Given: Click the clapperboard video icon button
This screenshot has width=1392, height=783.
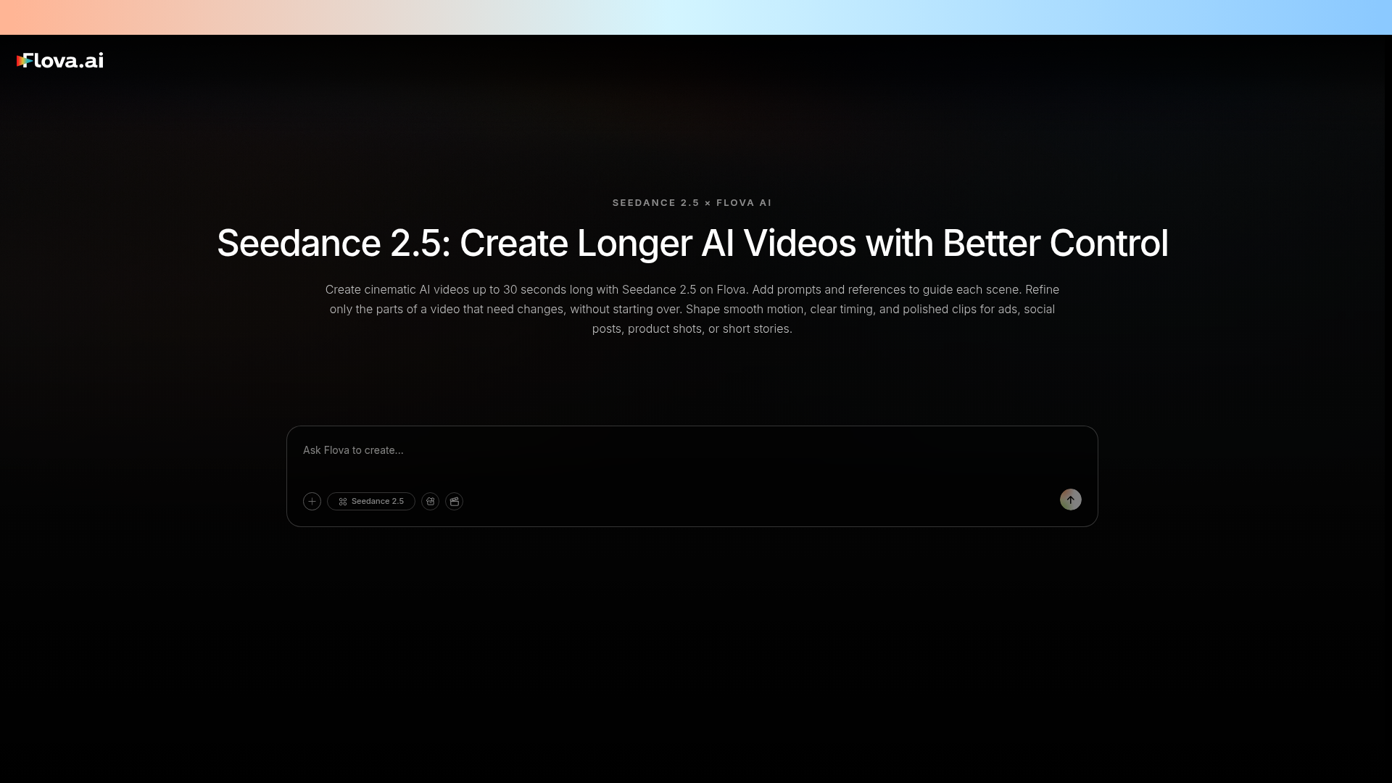Looking at the screenshot, I should (x=454, y=501).
